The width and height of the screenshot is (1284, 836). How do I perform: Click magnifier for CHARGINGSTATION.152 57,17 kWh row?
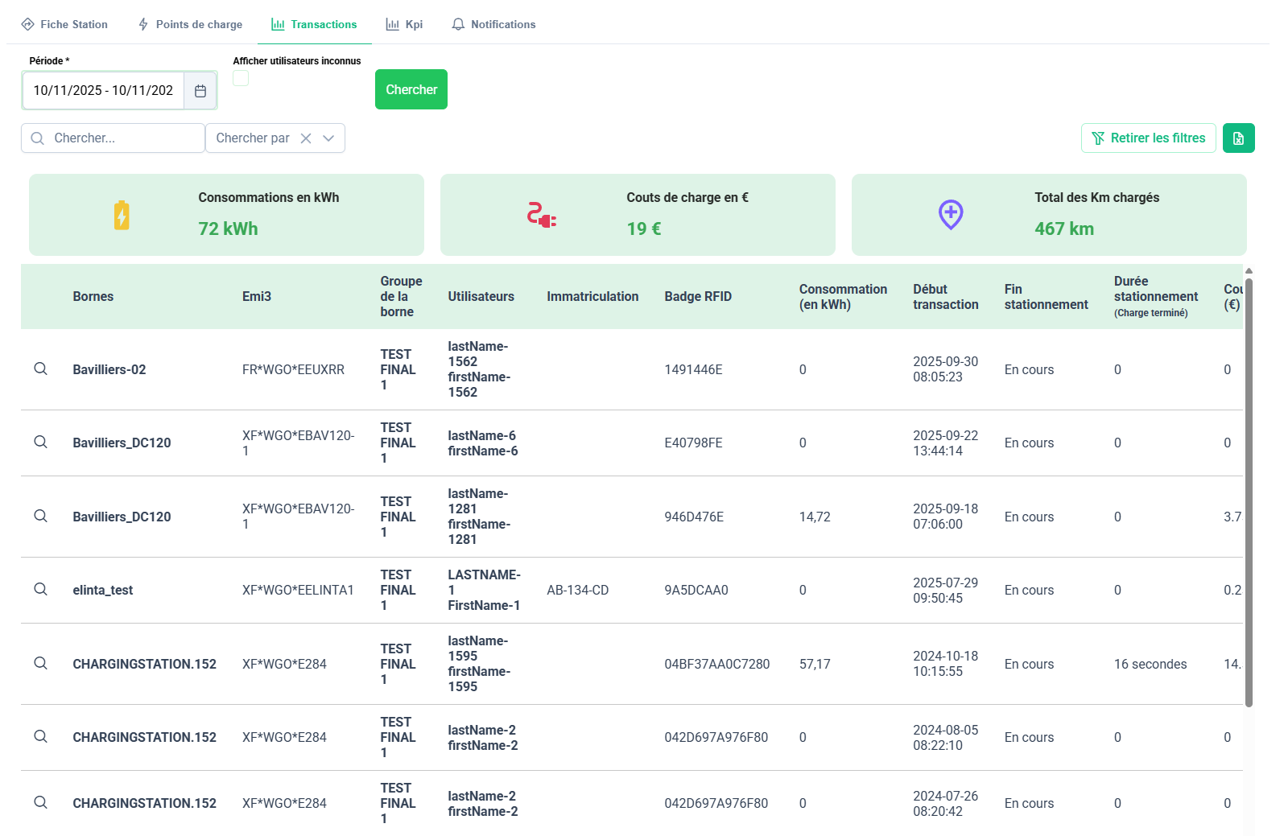coord(40,664)
